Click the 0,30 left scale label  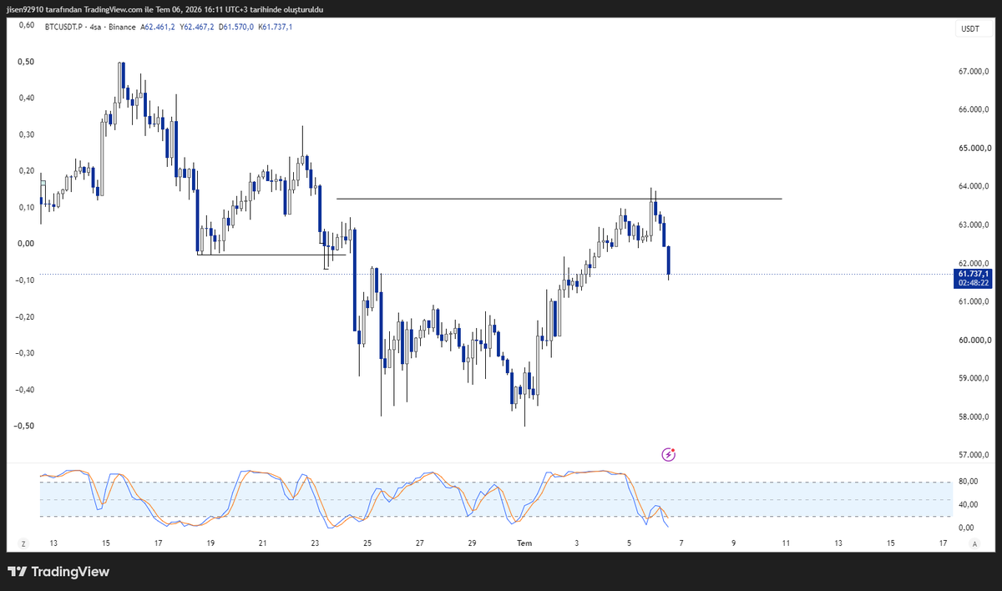tap(27, 134)
